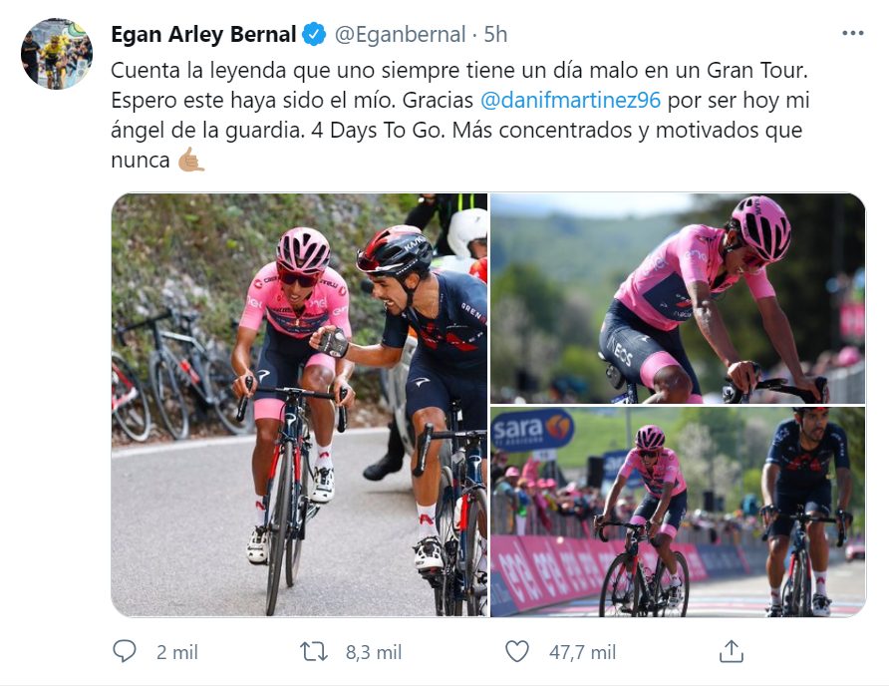Click the retweet arrows icon

coord(313,651)
